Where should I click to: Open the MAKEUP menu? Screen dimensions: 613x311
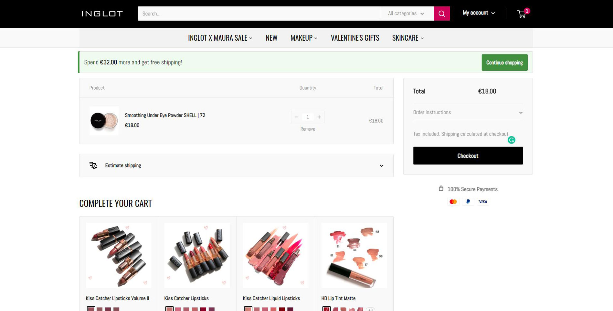coord(304,38)
